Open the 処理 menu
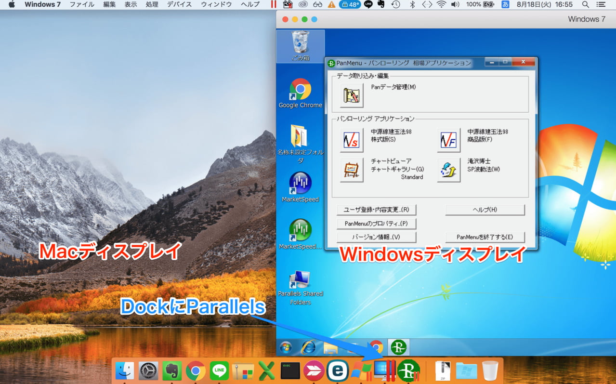Screen dimensions: 616x384 151,4
